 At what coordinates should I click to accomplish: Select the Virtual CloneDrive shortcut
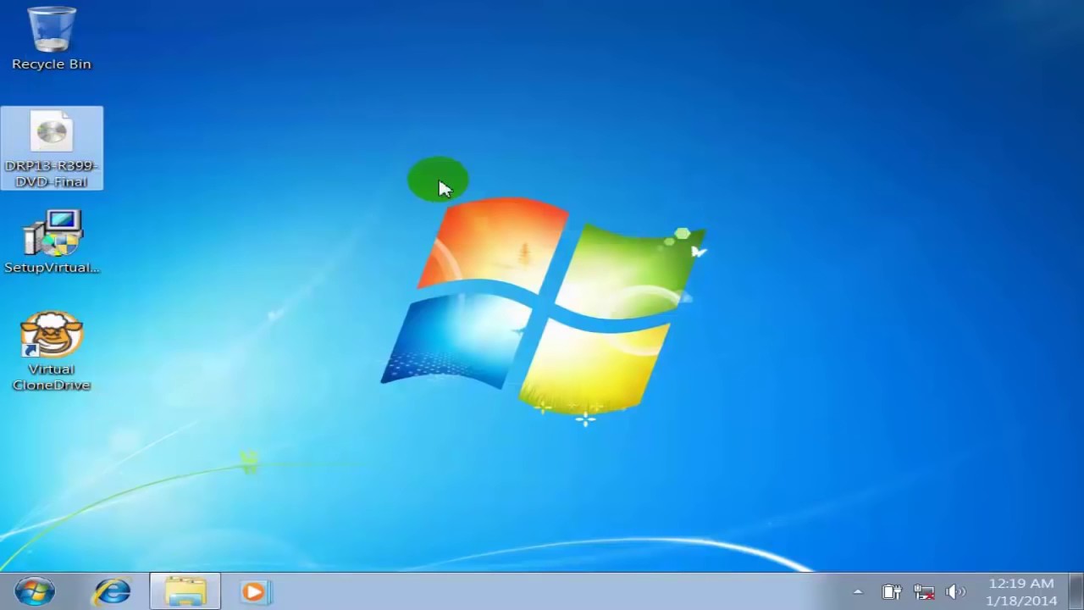tap(52, 352)
